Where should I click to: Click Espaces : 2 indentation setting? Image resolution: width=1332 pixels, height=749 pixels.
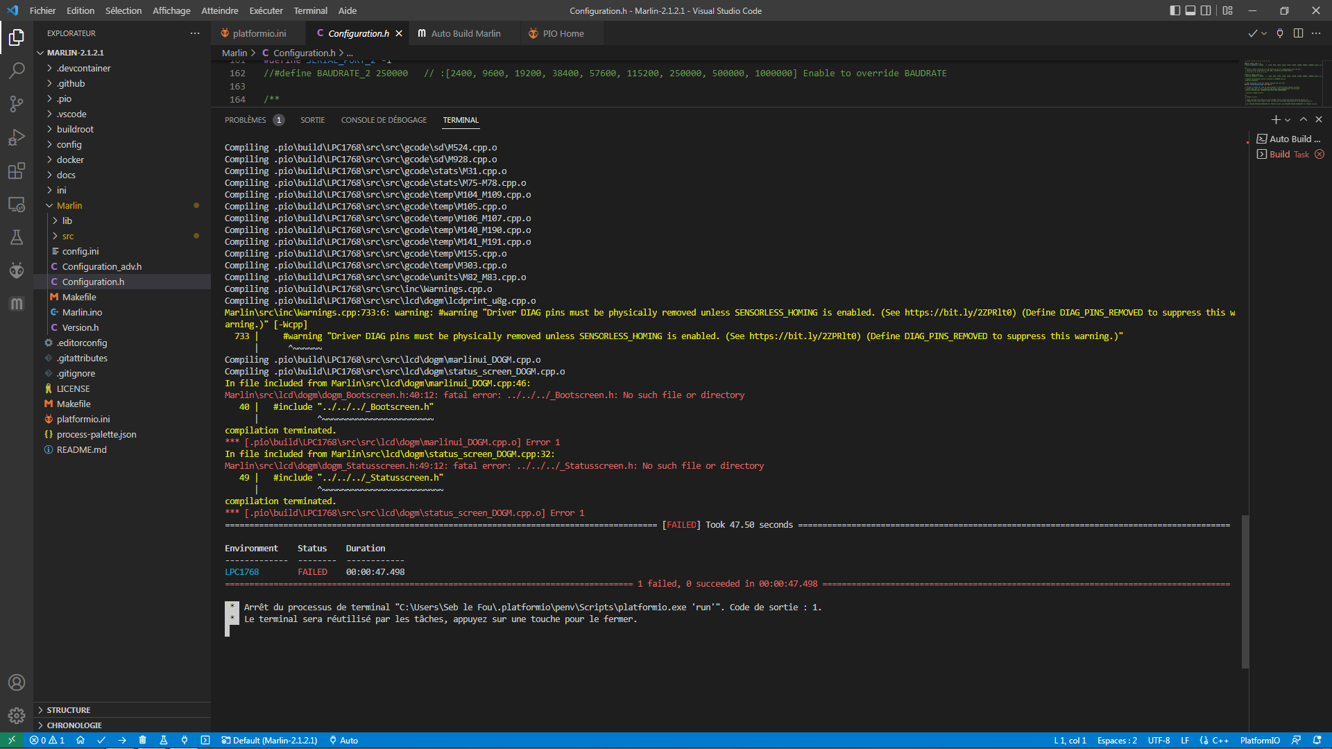[x=1117, y=740]
